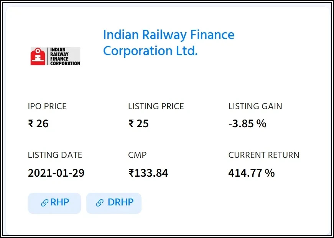Click the chain icon beside DRHP
The width and height of the screenshot is (334, 238).
[x=100, y=203]
